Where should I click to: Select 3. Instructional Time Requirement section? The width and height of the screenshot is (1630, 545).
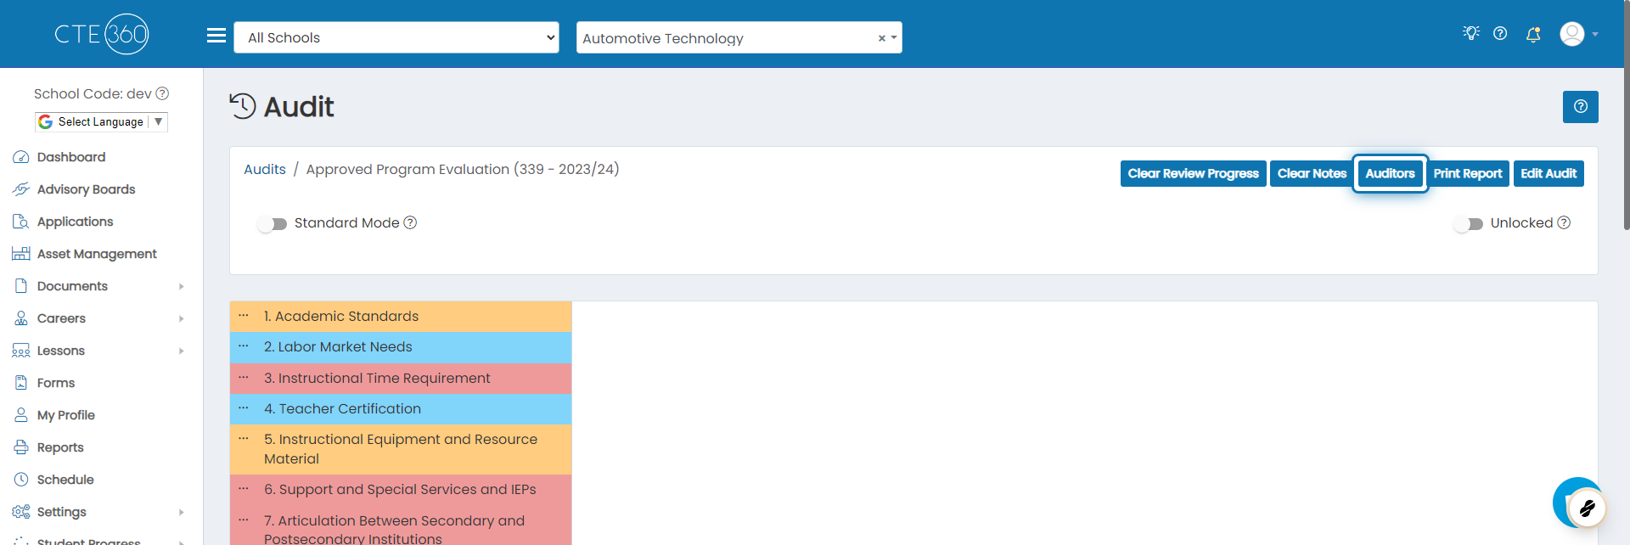tap(401, 378)
